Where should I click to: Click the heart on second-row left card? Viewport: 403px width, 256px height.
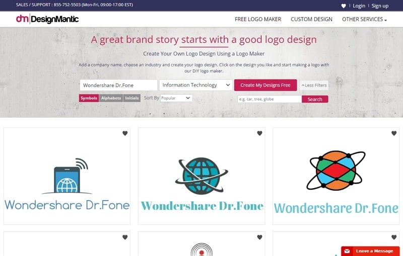pyautogui.click(x=125, y=237)
